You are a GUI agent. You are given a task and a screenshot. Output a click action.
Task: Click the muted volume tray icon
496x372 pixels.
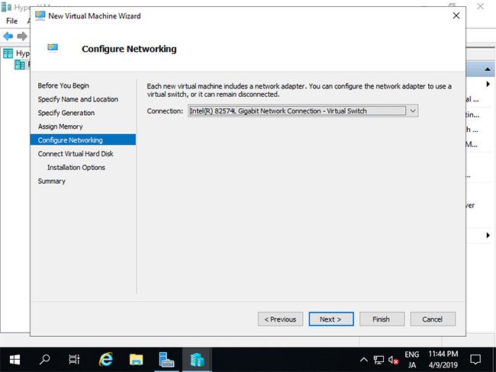point(393,360)
